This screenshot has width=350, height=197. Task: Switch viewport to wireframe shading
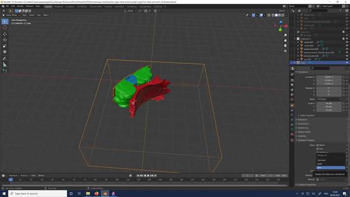tap(273, 15)
